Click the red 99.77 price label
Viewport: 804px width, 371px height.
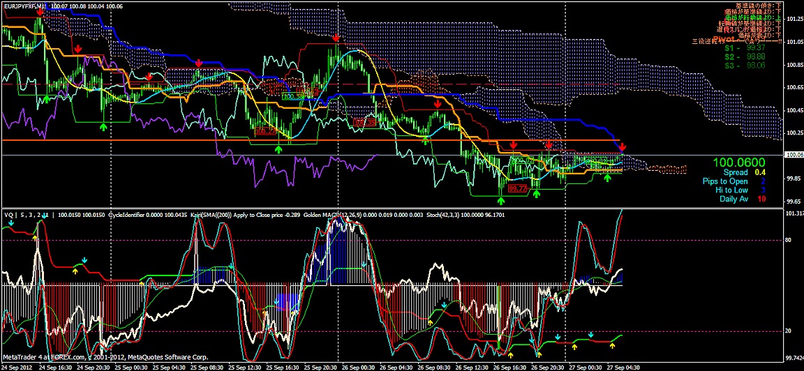(517, 188)
